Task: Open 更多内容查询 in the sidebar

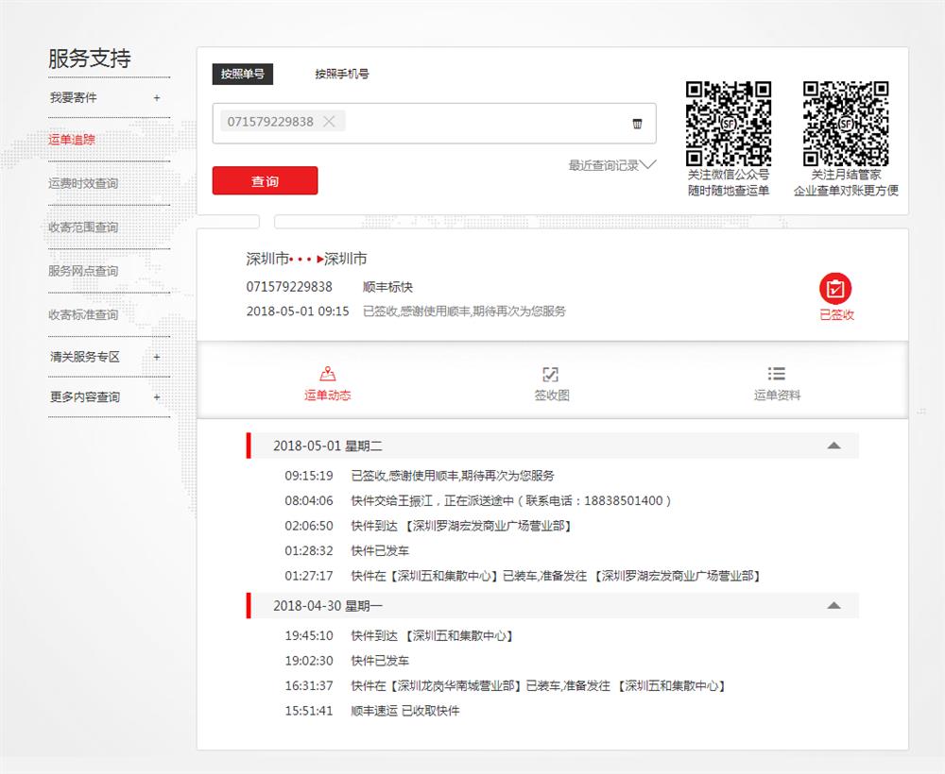Action: (84, 396)
